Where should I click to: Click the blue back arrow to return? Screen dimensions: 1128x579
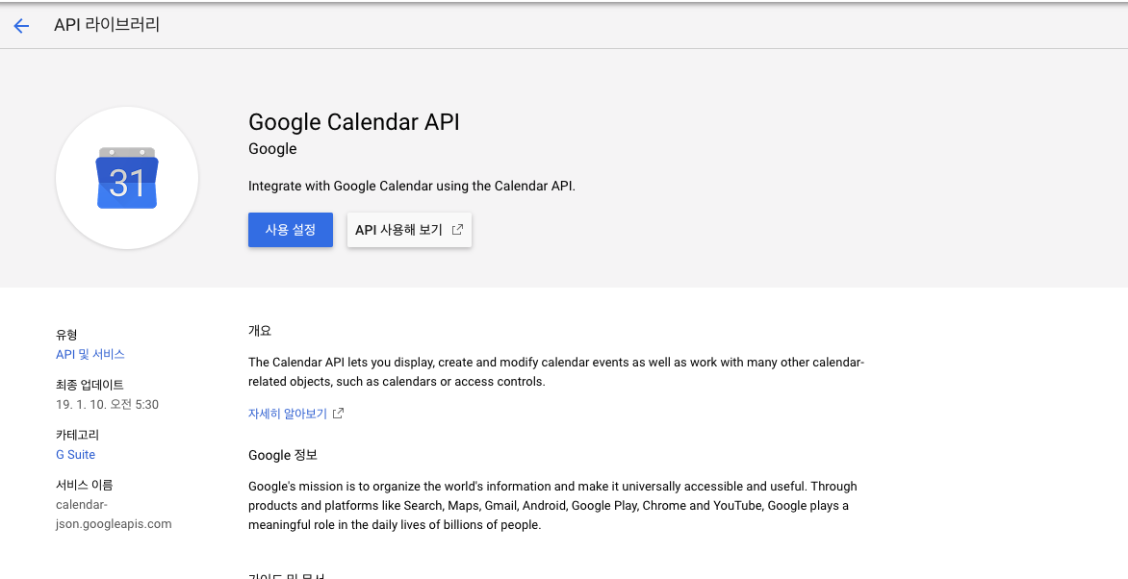point(21,26)
